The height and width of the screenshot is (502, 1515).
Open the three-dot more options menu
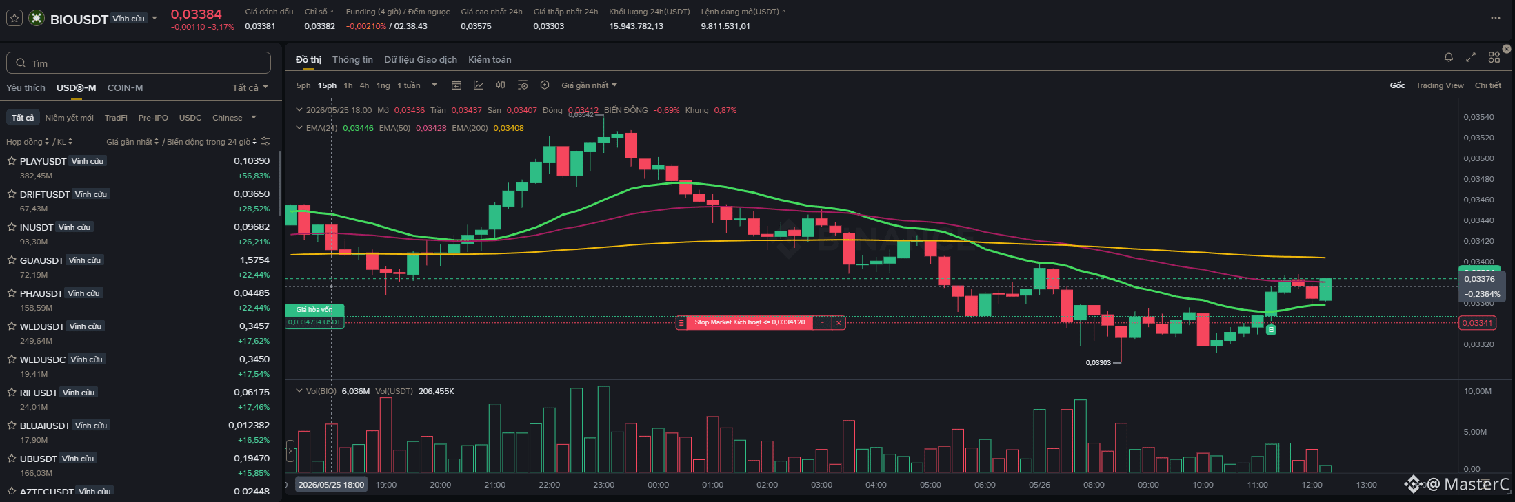pos(1495,18)
